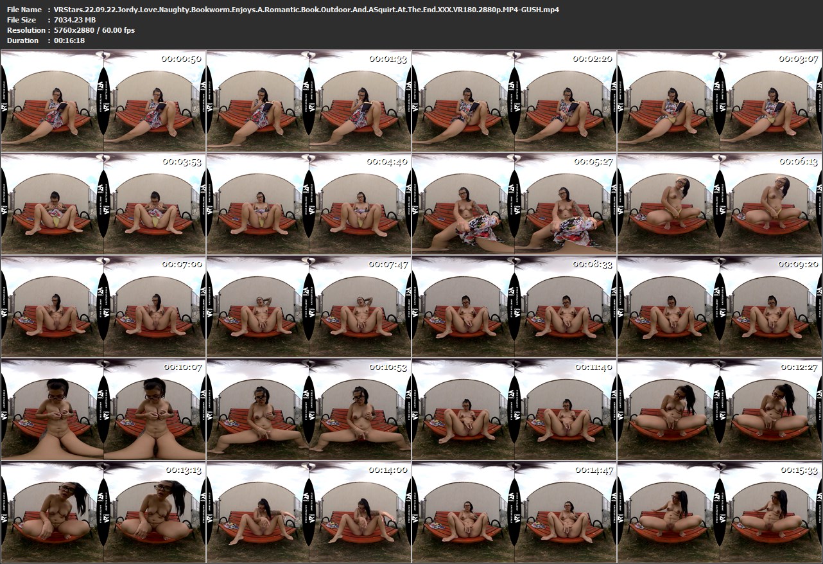Open the thumbnail stamped 00:14:47
This screenshot has height=564, width=823.
tap(514, 511)
